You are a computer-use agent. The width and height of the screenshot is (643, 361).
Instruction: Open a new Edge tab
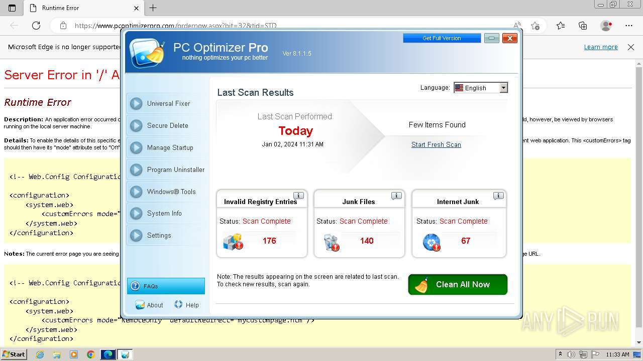point(153,8)
